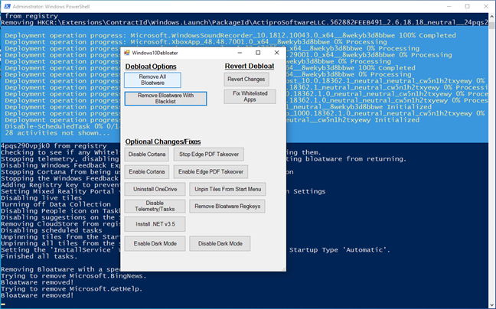Click the Windows10Debloater title text
This screenshot has width=496, height=309.
click(x=155, y=53)
